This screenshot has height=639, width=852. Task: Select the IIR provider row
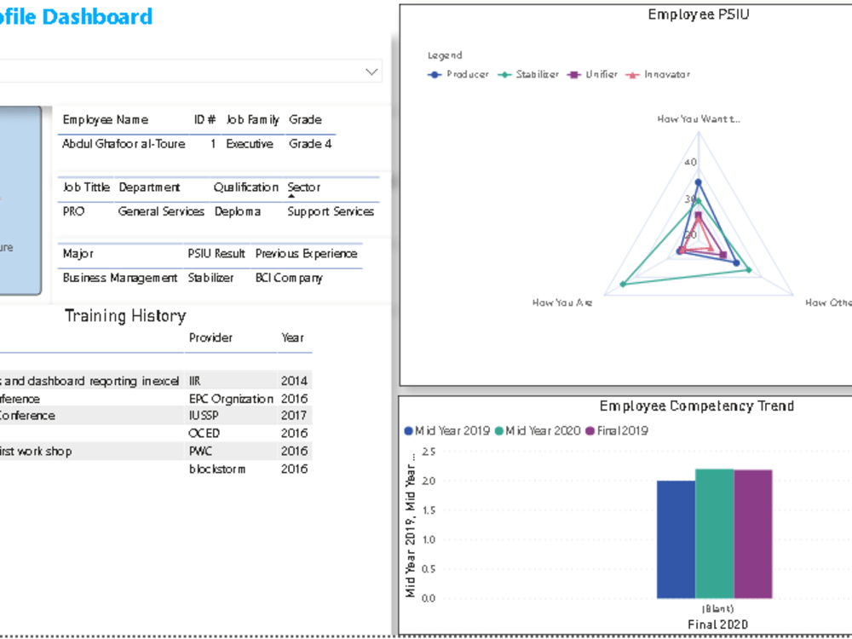194,382
